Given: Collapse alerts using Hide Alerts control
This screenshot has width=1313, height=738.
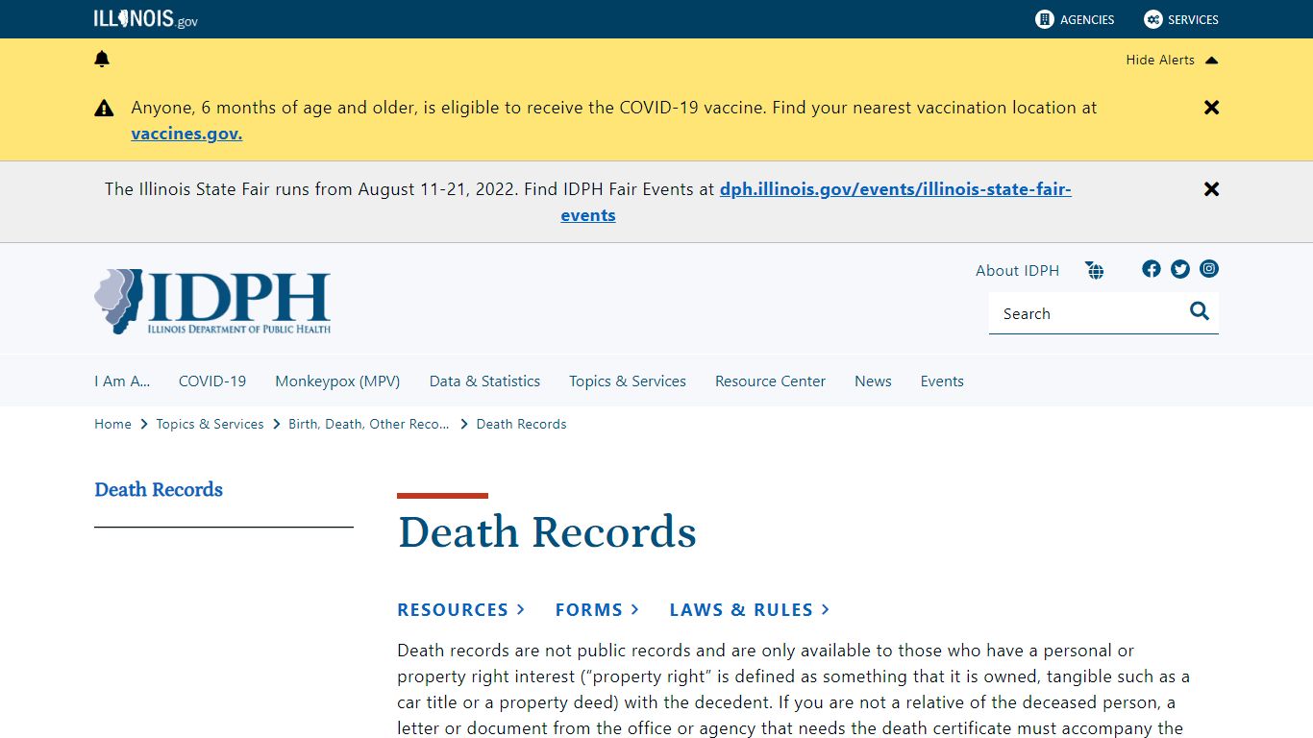Looking at the screenshot, I should pos(1172,60).
